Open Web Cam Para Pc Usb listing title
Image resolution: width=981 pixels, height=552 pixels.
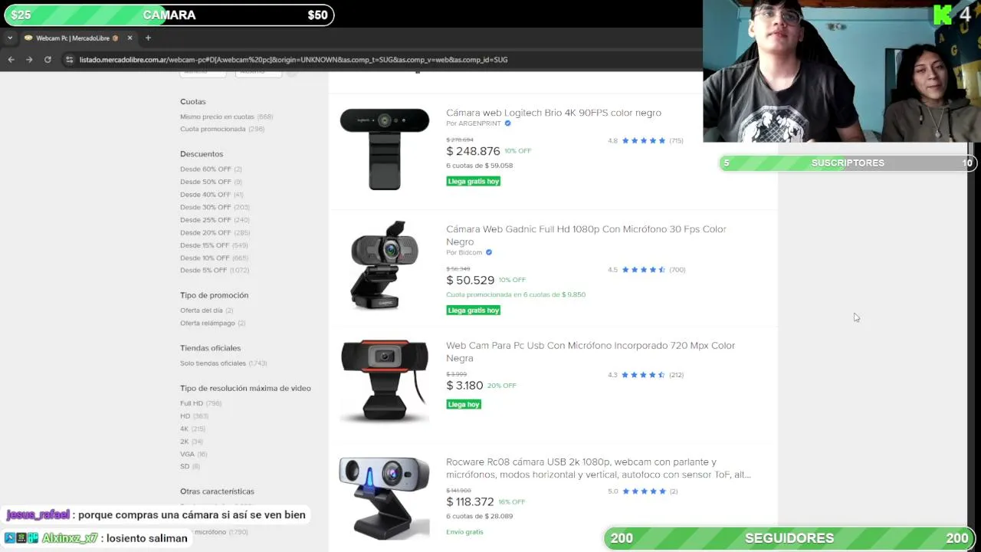[590, 352]
